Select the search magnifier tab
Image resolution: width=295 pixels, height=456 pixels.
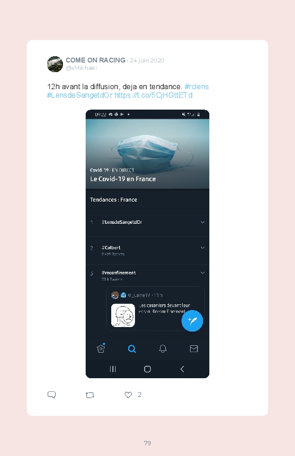click(132, 349)
